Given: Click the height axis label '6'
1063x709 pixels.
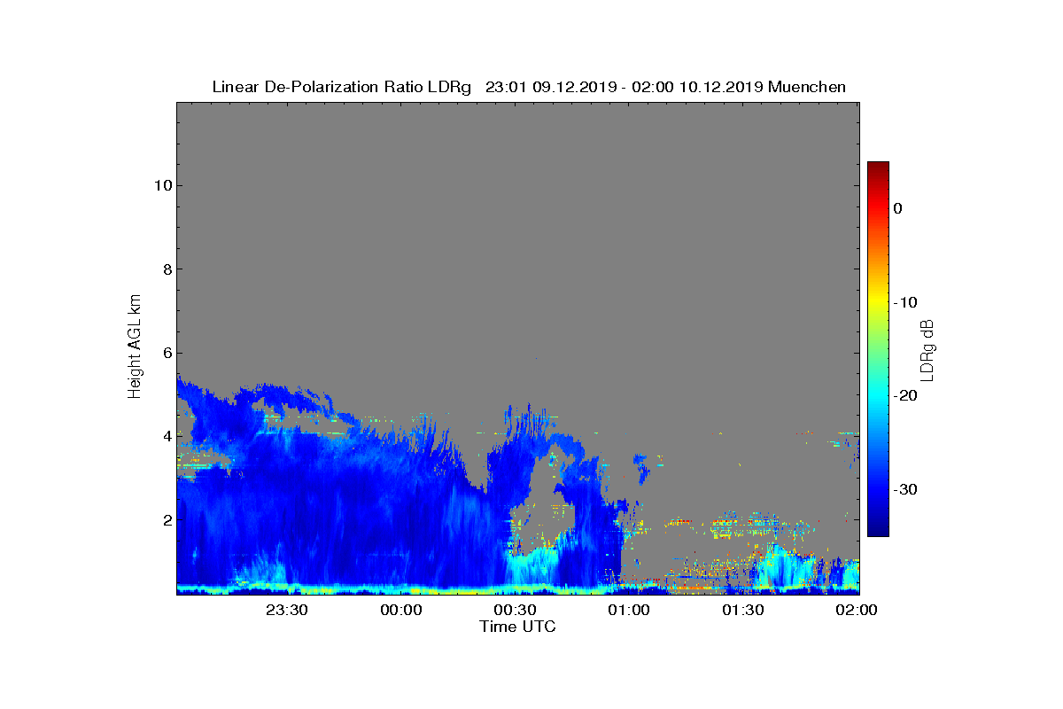Looking at the screenshot, I should click(x=166, y=353).
